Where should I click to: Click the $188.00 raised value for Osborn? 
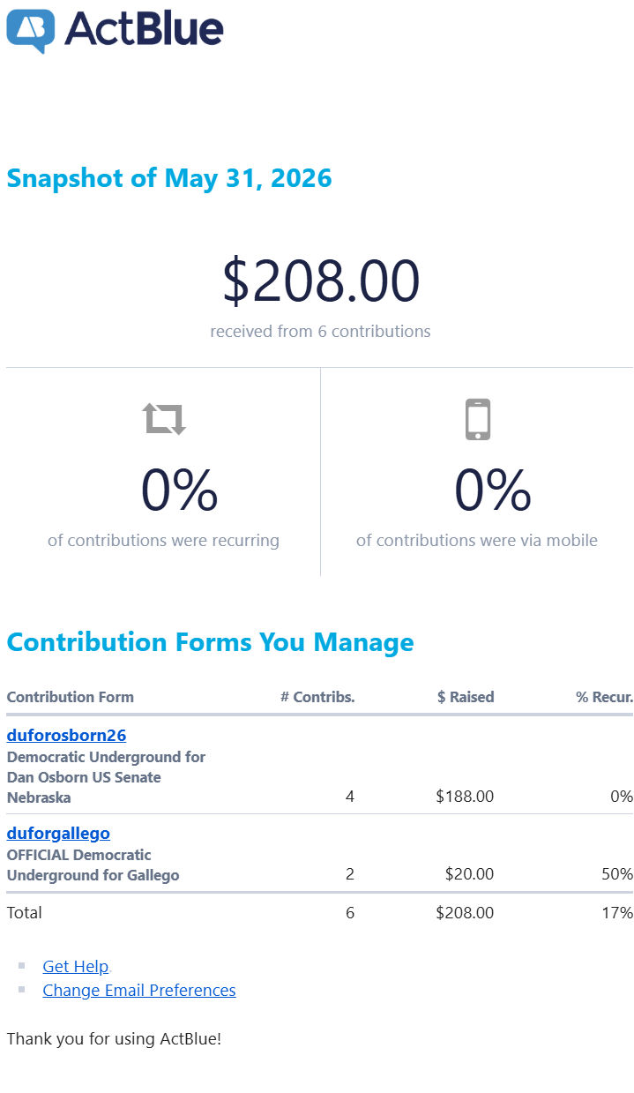point(465,797)
